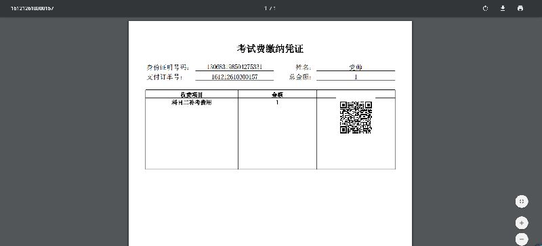
Task: Click the fit-to-page button
Action: click(522, 201)
